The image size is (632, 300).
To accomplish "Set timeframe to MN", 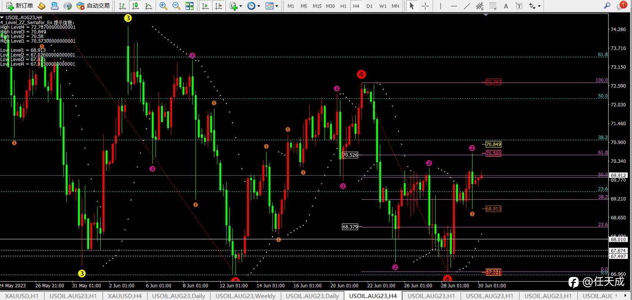I will [x=395, y=6].
